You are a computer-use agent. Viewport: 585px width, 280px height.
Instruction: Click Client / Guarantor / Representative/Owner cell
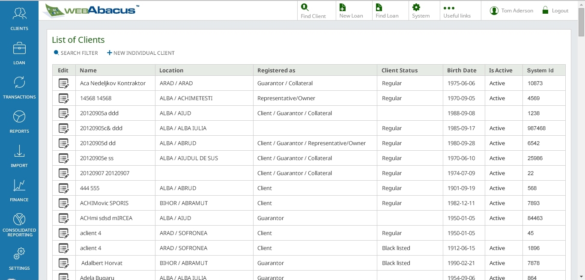click(311, 143)
